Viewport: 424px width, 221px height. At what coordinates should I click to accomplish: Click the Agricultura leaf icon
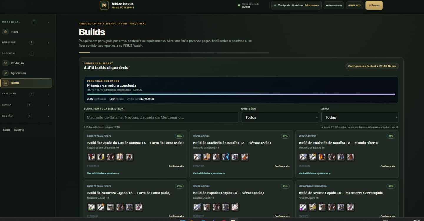pyautogui.click(x=5, y=73)
